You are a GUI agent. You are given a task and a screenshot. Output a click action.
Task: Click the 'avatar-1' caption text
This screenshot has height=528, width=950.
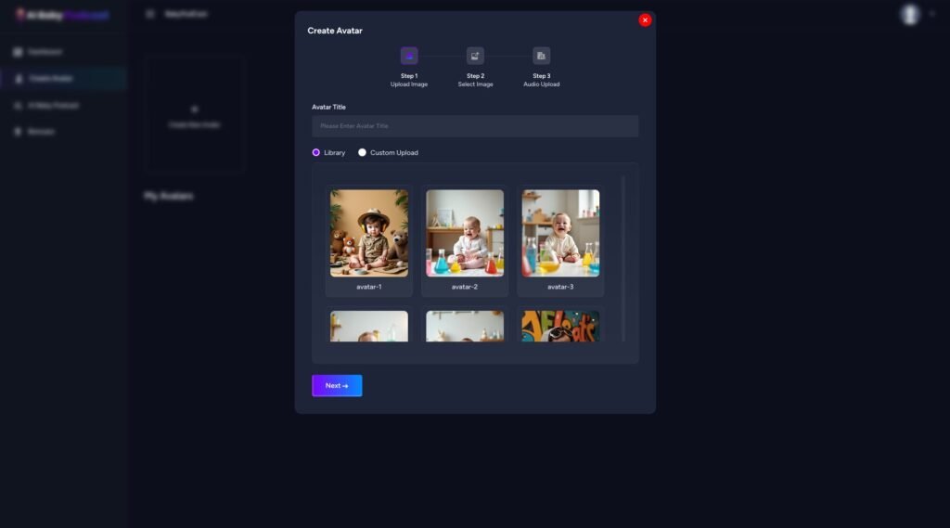point(369,287)
